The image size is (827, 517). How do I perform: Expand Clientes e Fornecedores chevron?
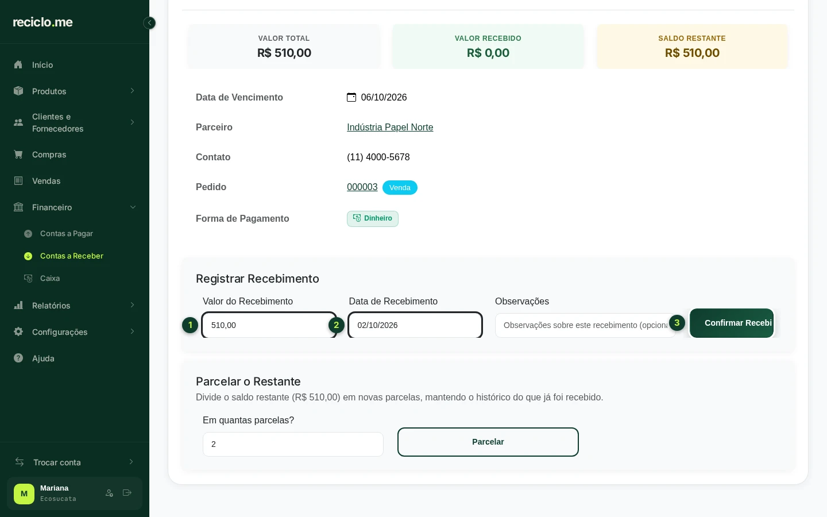(x=132, y=122)
